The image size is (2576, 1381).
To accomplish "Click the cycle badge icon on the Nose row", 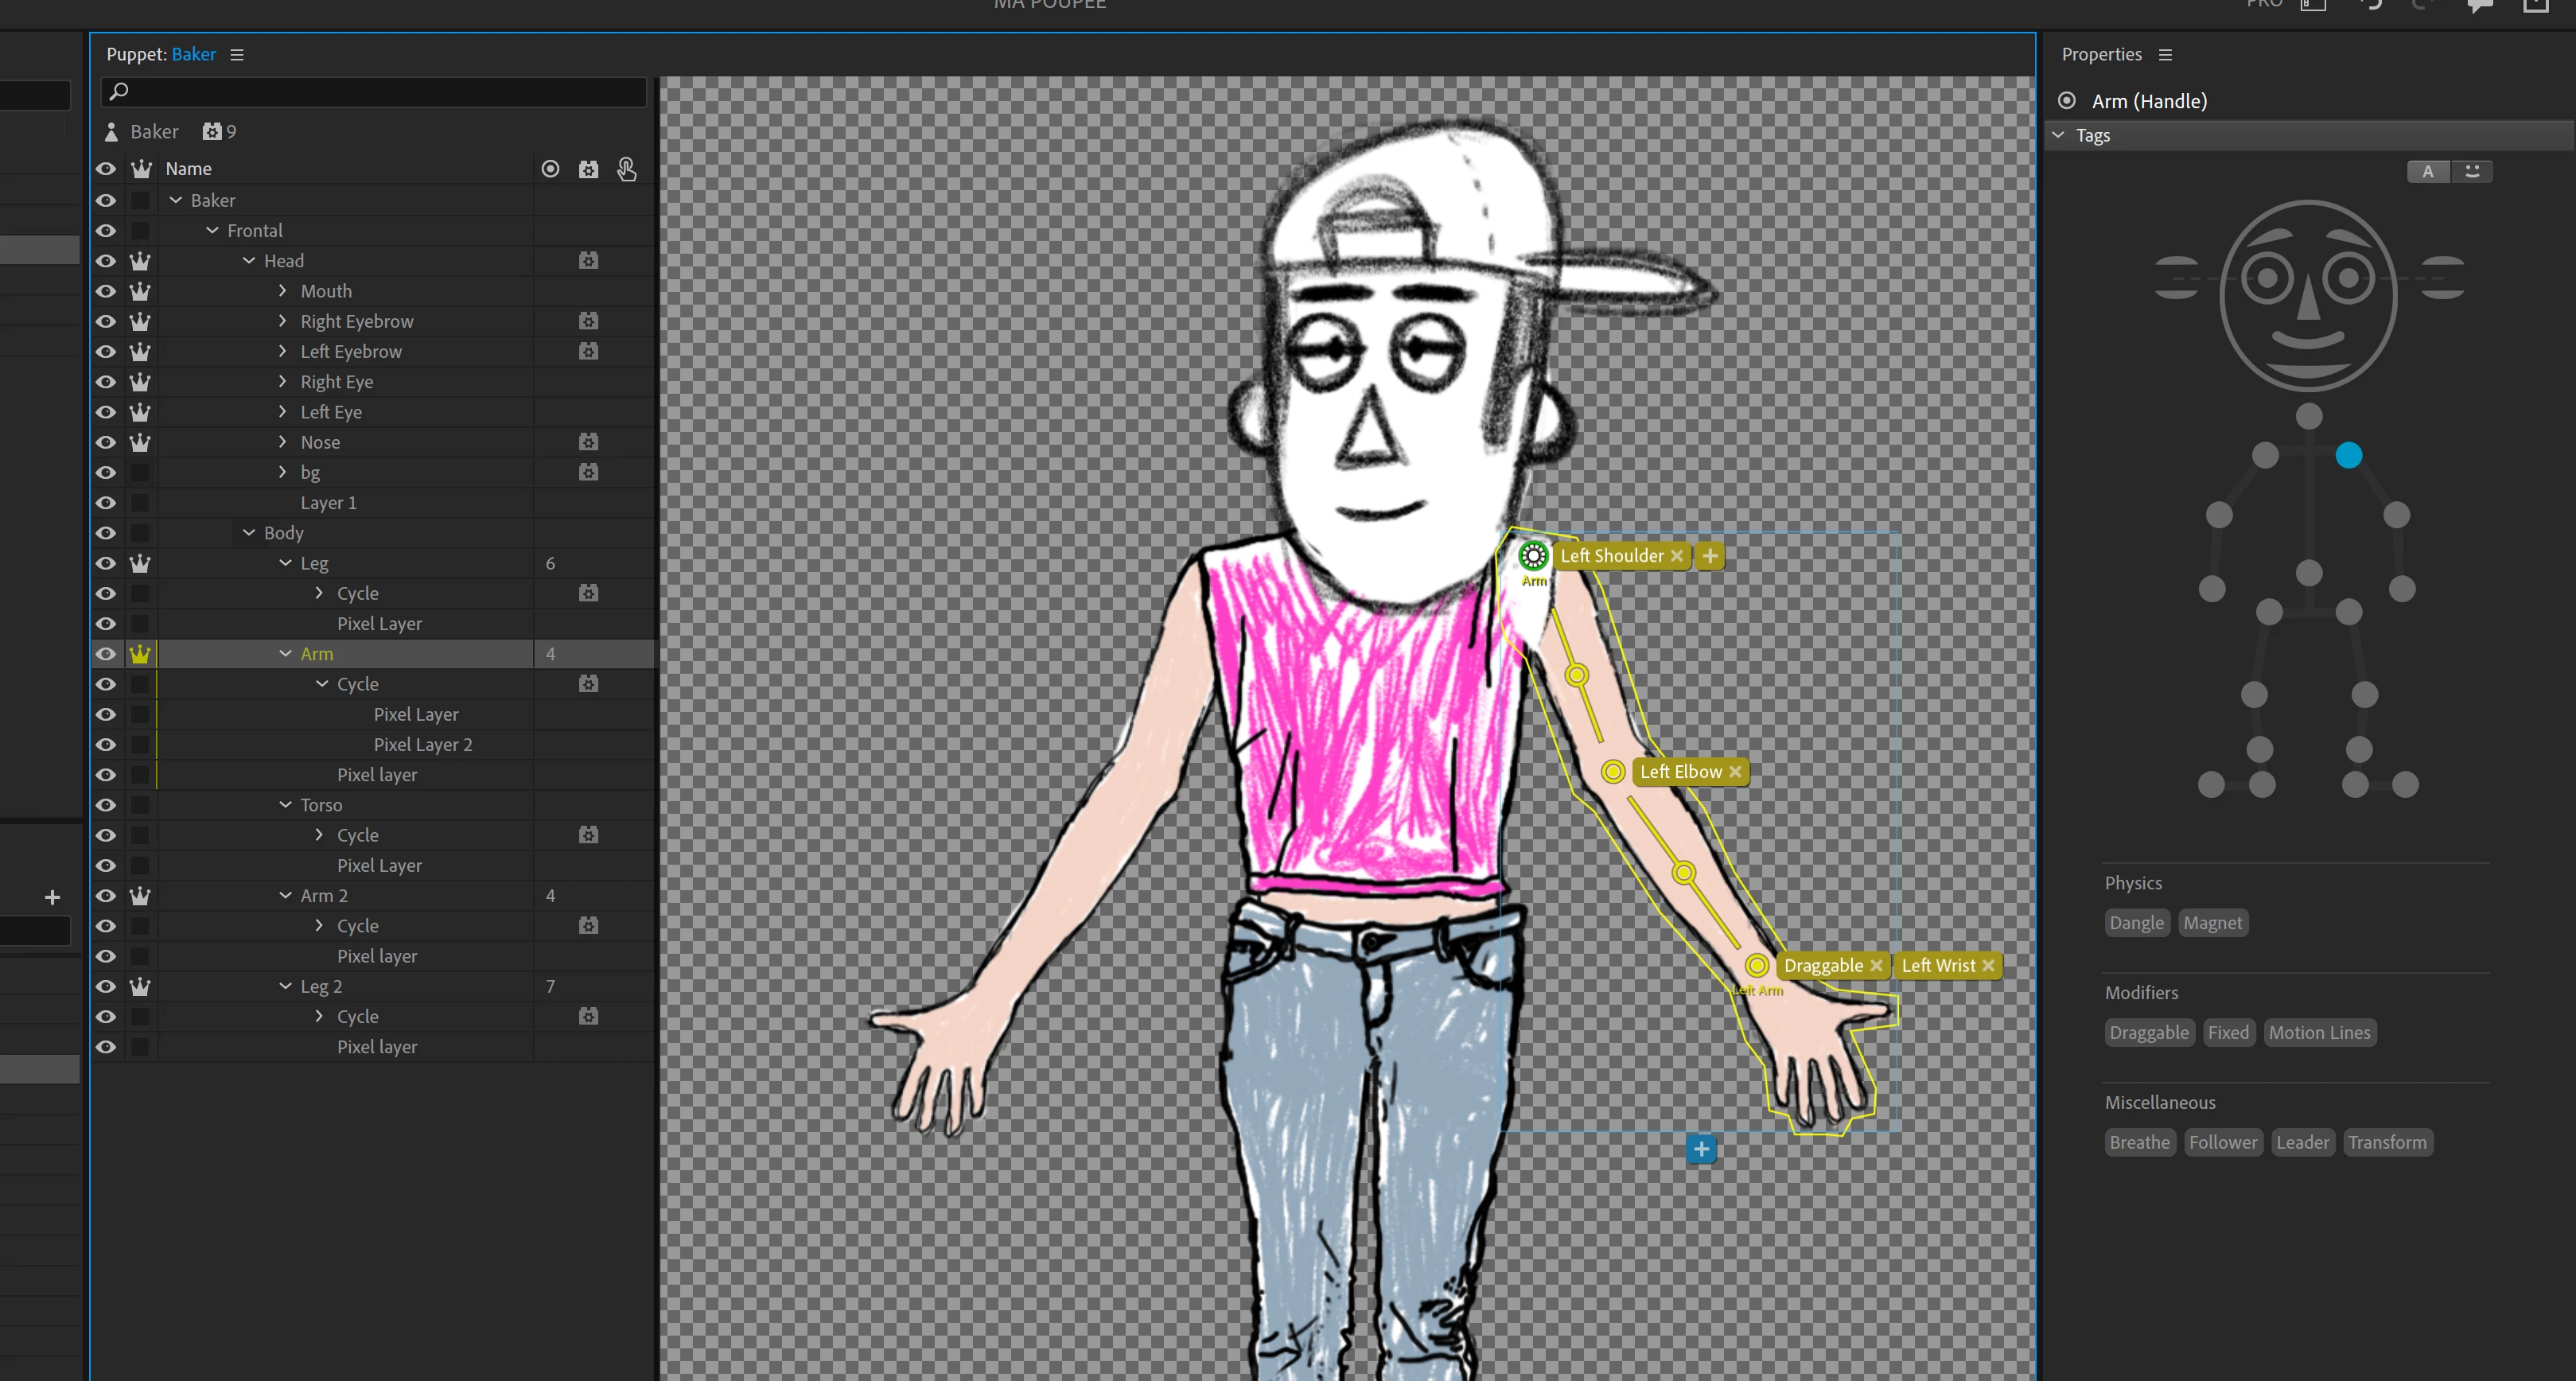I will tap(588, 442).
